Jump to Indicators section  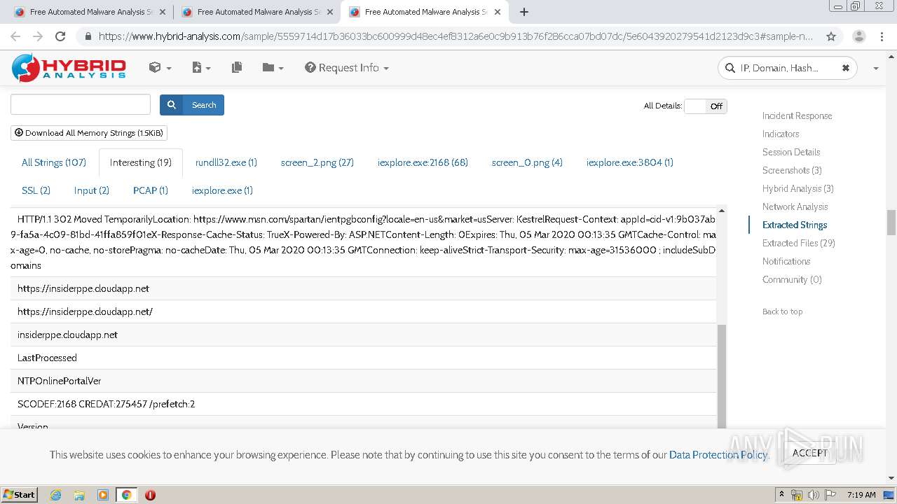[x=781, y=134]
